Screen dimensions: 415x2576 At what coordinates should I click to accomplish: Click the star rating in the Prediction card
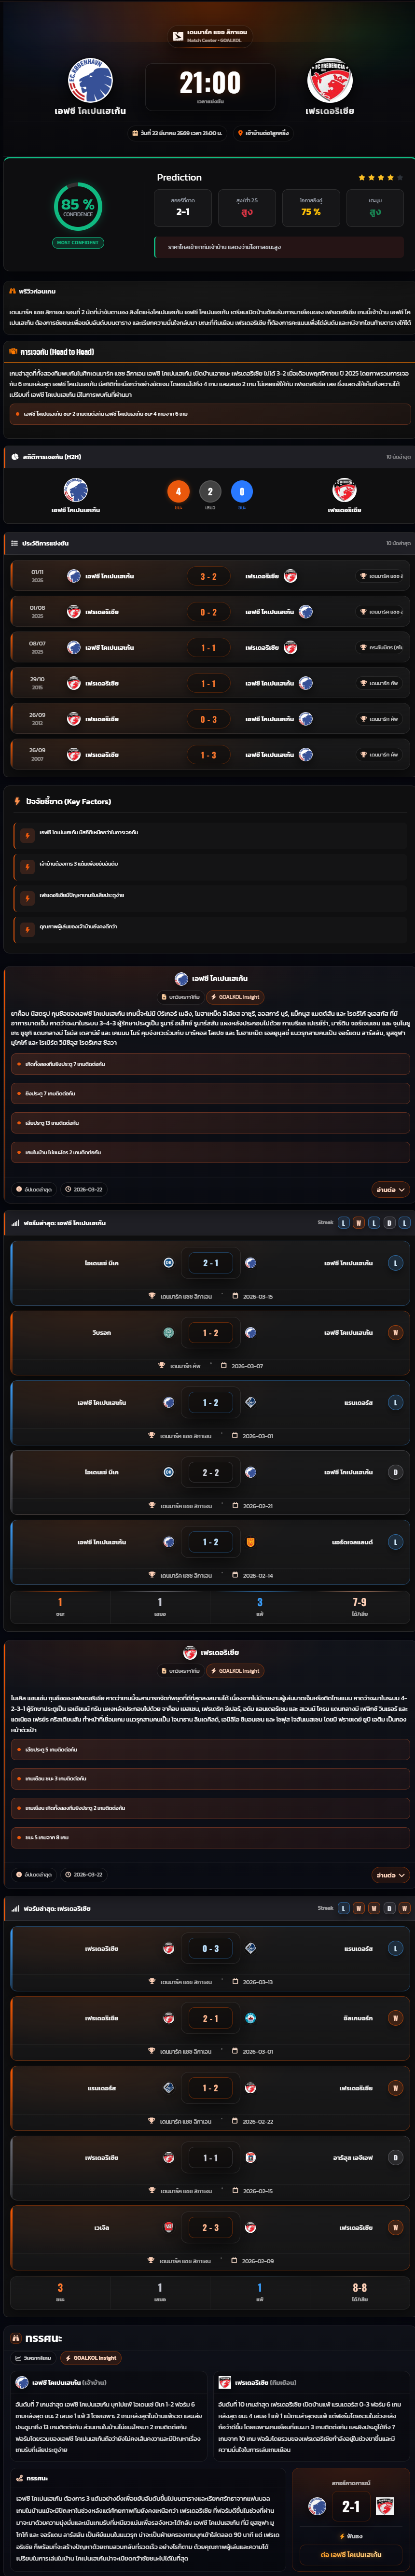(380, 178)
